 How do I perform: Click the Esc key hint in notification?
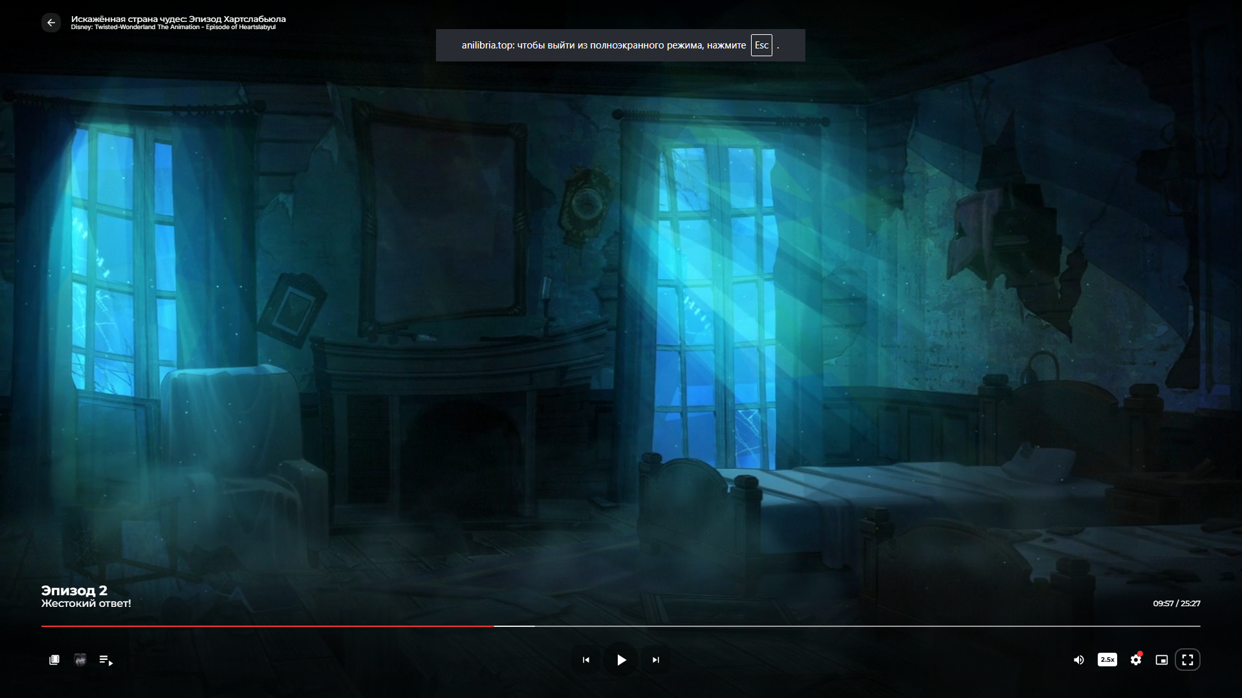761,45
